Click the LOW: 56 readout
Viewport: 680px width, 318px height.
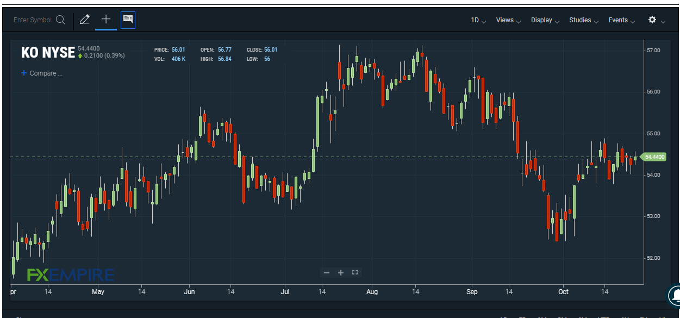(258, 59)
